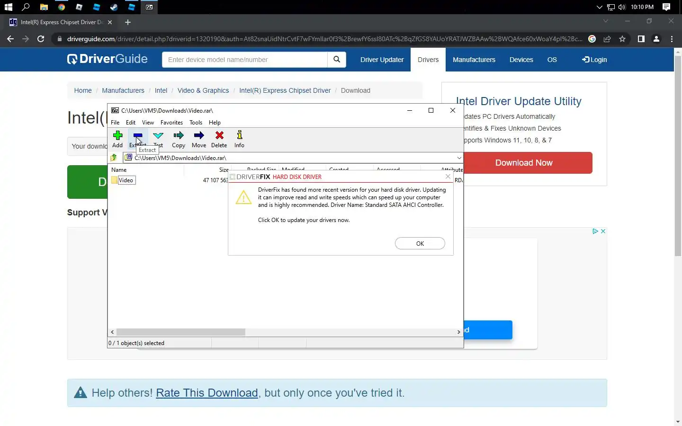The image size is (682, 426).
Task: Click the Add button in 7-Zip toolbar
Action: (x=117, y=139)
